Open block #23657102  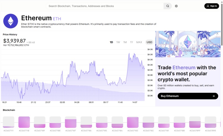pyautogui.click(x=148, y=122)
